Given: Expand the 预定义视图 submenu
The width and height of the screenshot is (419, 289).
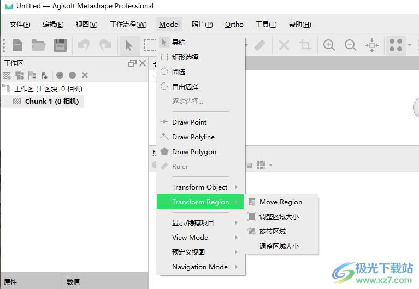Looking at the screenshot, I should point(200,252).
